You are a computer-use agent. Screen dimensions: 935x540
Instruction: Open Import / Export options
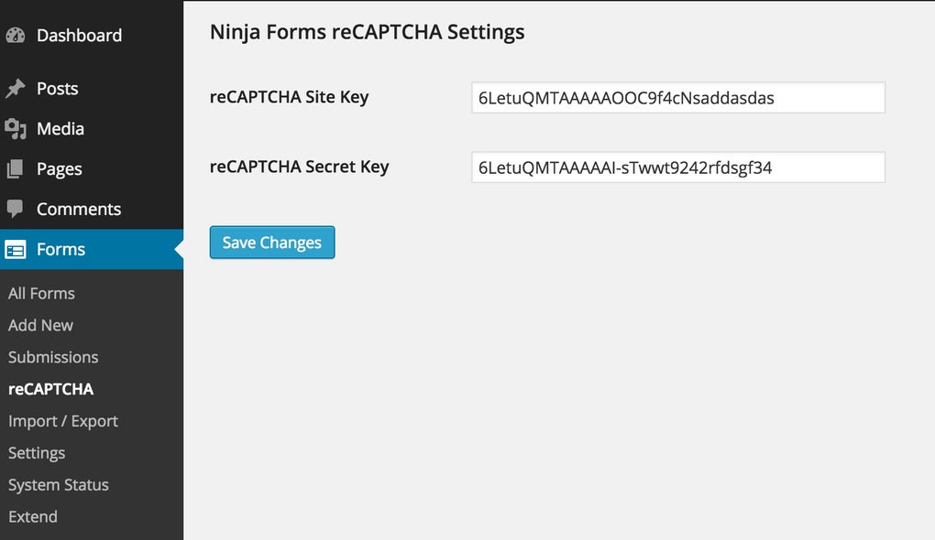(x=62, y=421)
